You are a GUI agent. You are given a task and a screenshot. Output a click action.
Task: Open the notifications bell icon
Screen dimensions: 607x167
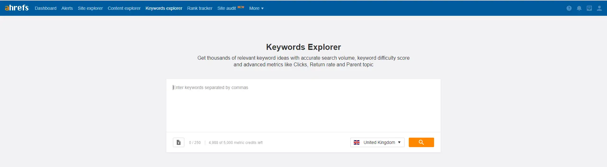tap(579, 8)
